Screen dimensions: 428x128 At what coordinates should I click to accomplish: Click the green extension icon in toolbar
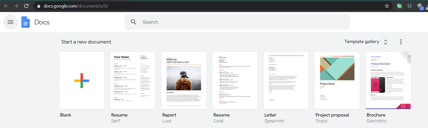pos(399,6)
